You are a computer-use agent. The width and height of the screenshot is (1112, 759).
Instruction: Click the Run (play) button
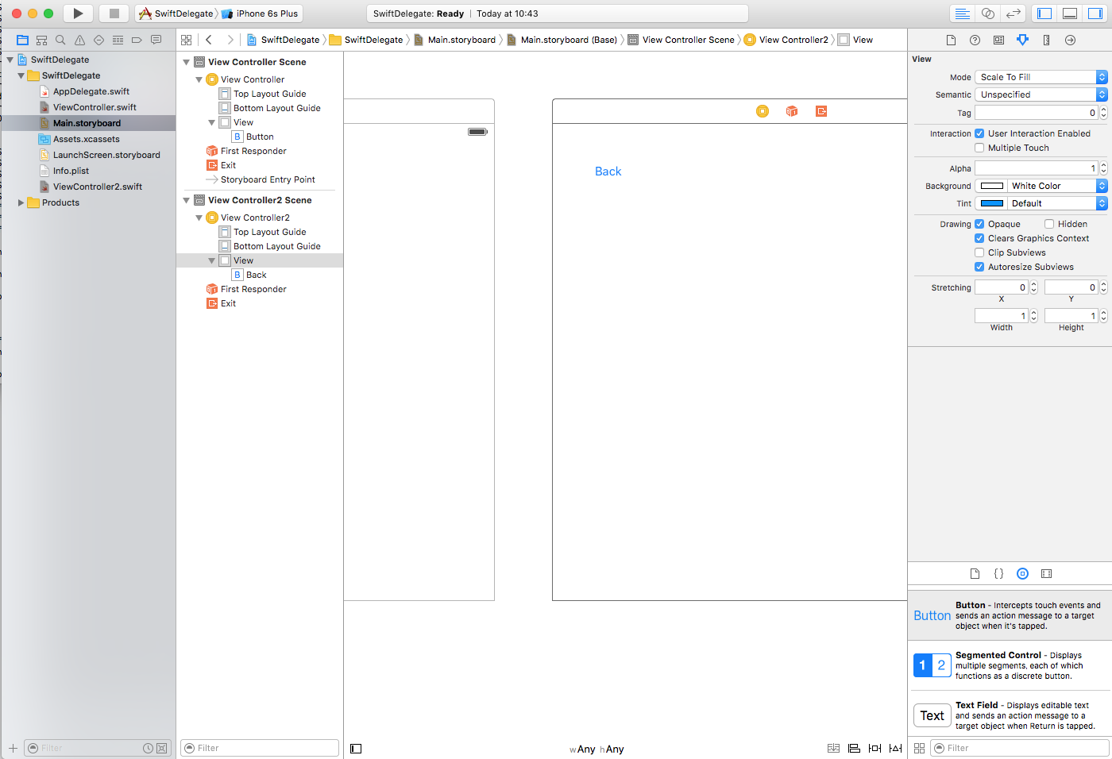click(x=78, y=13)
